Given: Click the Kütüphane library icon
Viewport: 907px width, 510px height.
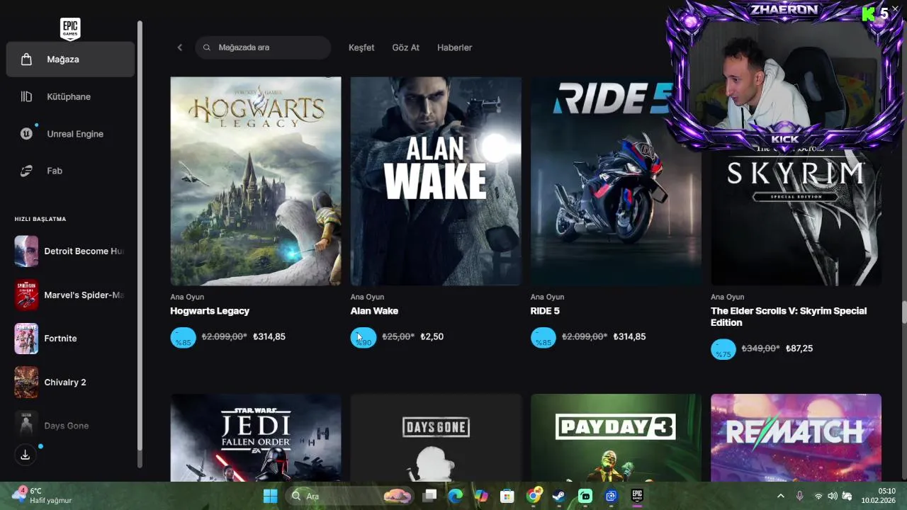Looking at the screenshot, I should (26, 96).
